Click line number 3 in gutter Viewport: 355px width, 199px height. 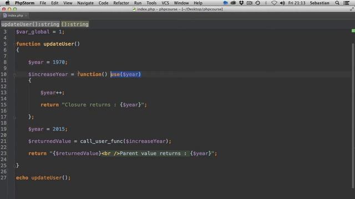point(5,32)
